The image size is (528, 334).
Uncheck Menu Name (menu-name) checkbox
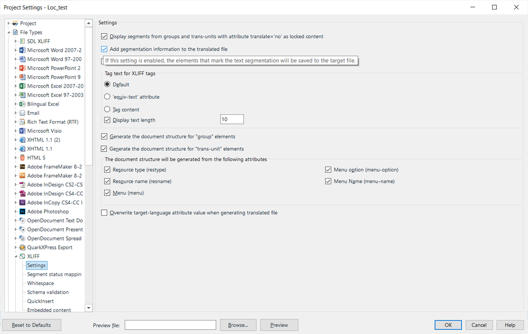tap(329, 181)
